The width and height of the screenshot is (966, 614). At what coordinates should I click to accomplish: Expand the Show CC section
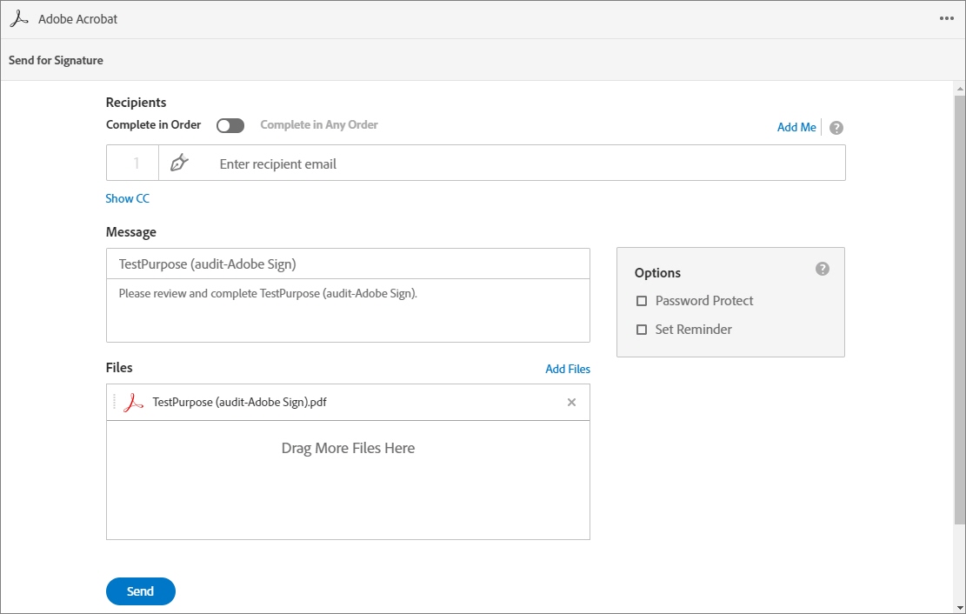[x=127, y=198]
